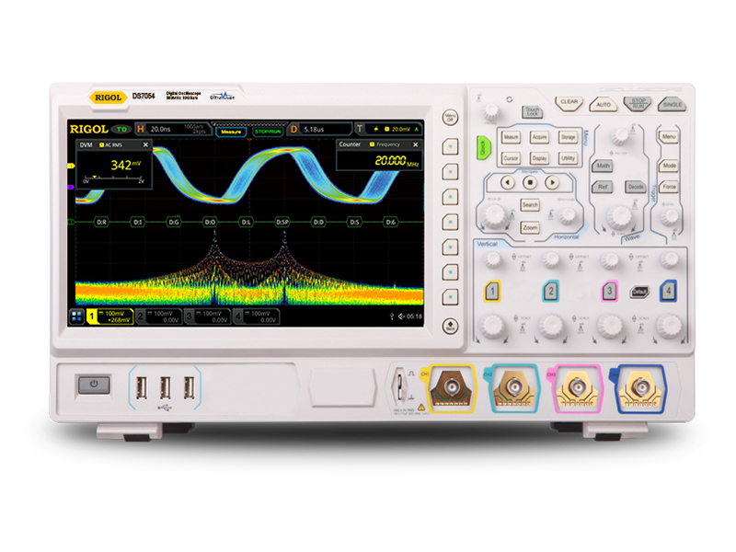Click the trigger Mode button
Screen dimensions: 736x552
pos(669,166)
